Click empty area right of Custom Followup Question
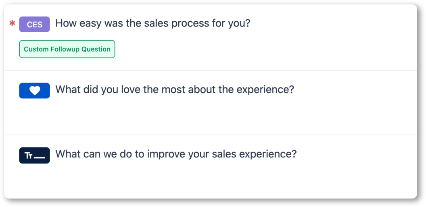This screenshot has height=207, width=426. coord(266,49)
